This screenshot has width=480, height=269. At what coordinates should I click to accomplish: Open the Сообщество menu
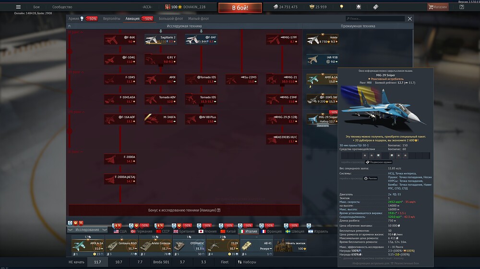tap(62, 7)
